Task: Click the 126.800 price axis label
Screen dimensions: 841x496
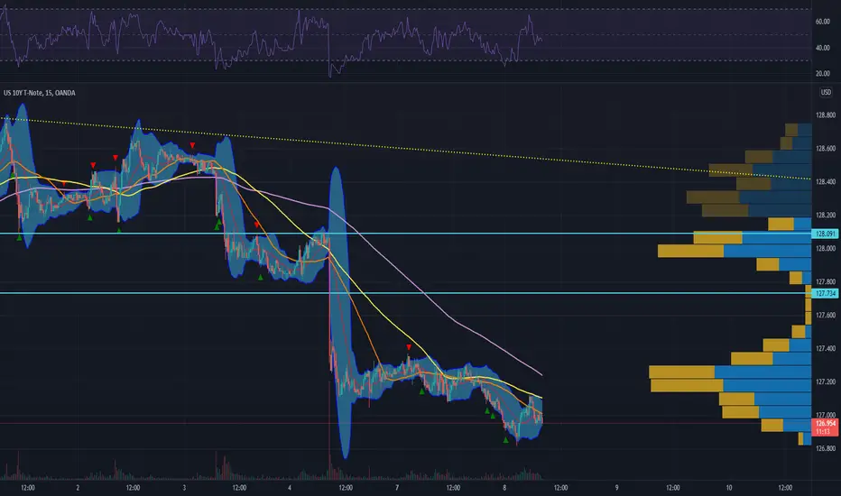Action: 826,448
